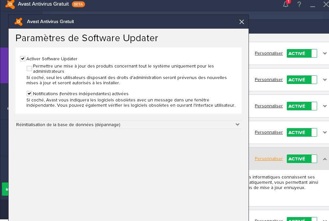Click the Avast logo in the dialog header

(18, 22)
